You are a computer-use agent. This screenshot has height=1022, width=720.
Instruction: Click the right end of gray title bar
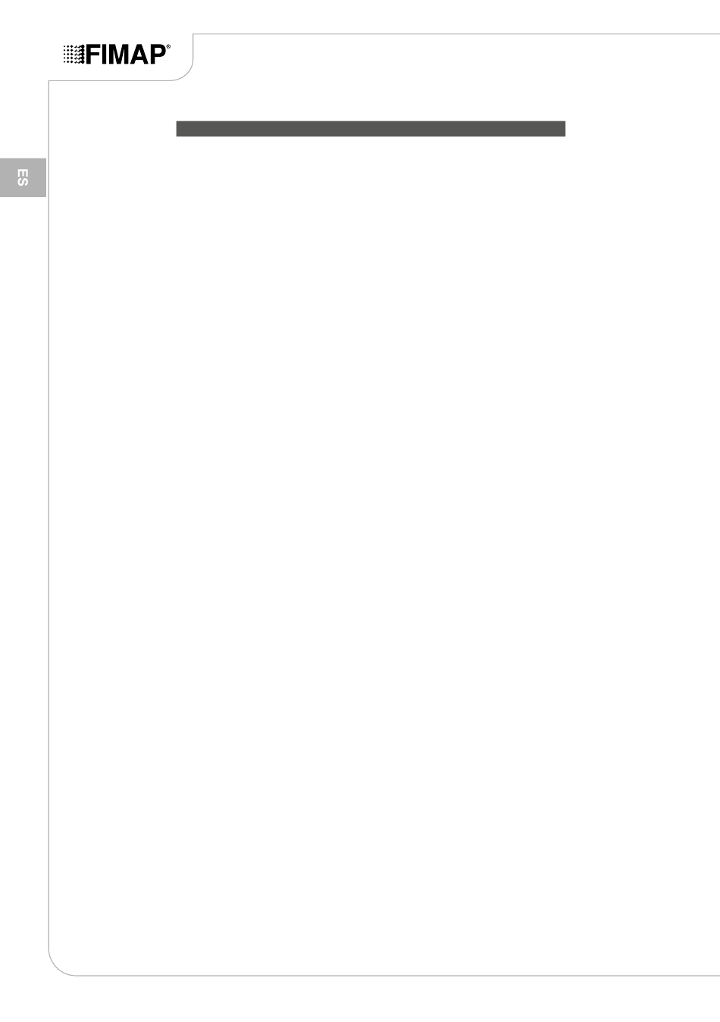559,128
